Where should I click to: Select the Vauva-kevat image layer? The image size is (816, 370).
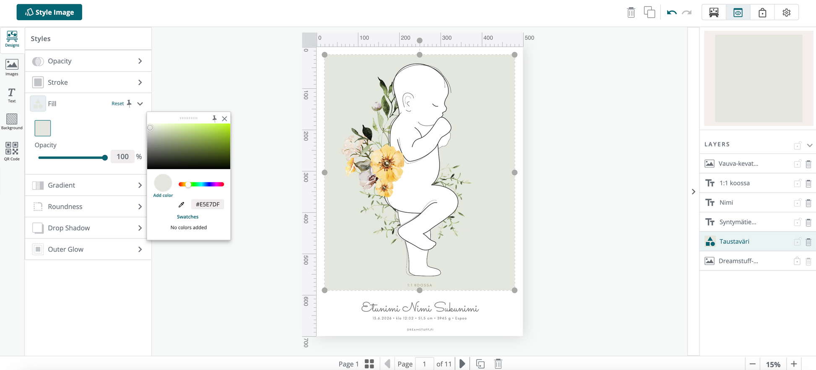[738, 164]
